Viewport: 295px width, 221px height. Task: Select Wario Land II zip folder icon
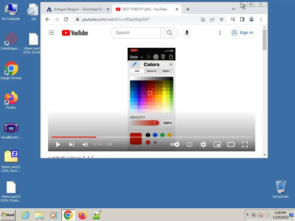click(x=11, y=161)
